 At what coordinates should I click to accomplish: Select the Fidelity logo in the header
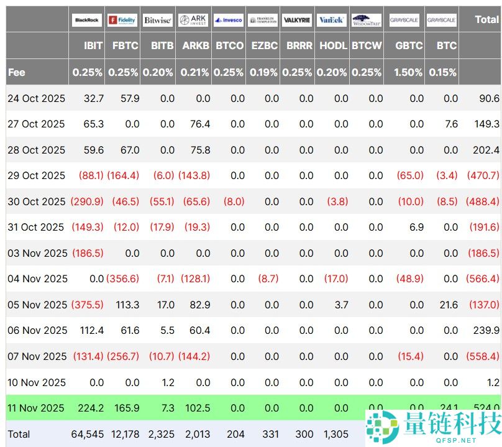pyautogui.click(x=122, y=19)
